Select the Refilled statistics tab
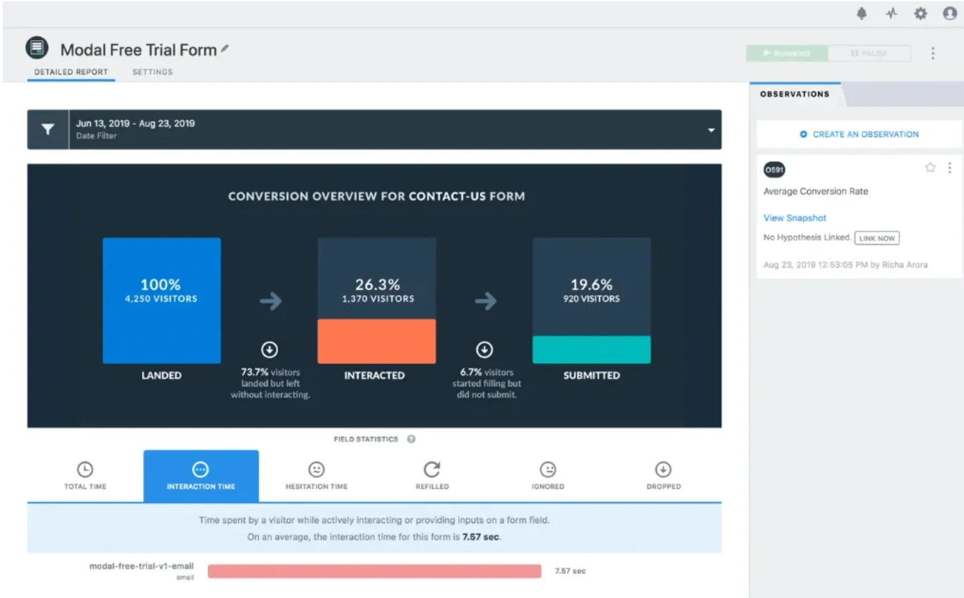The width and height of the screenshot is (964, 598). click(x=432, y=476)
